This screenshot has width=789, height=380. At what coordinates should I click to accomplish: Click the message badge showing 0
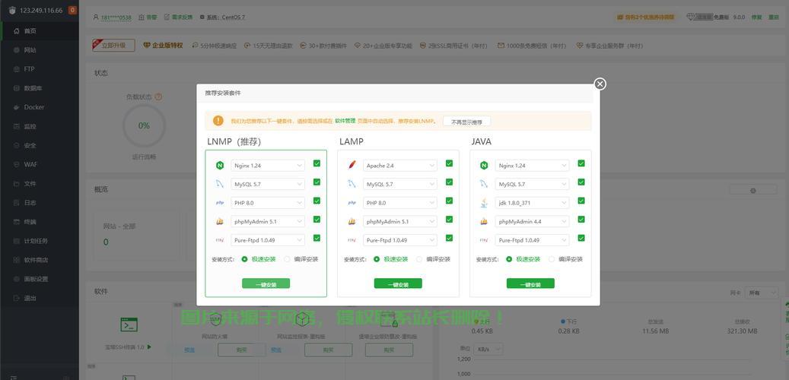click(x=72, y=10)
